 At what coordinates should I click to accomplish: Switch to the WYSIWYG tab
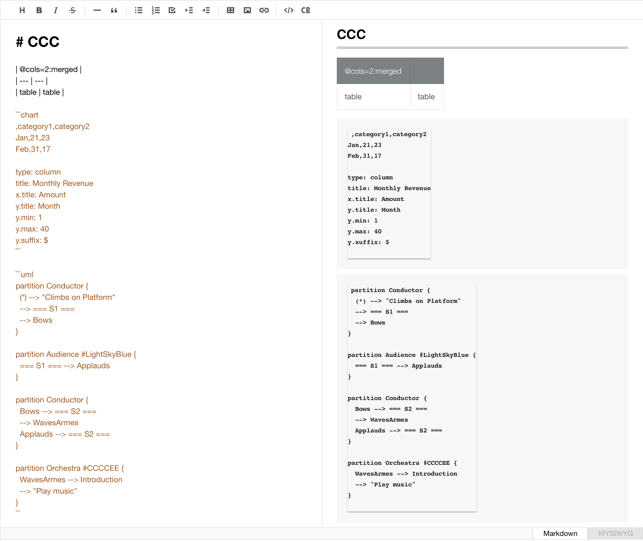coord(615,533)
